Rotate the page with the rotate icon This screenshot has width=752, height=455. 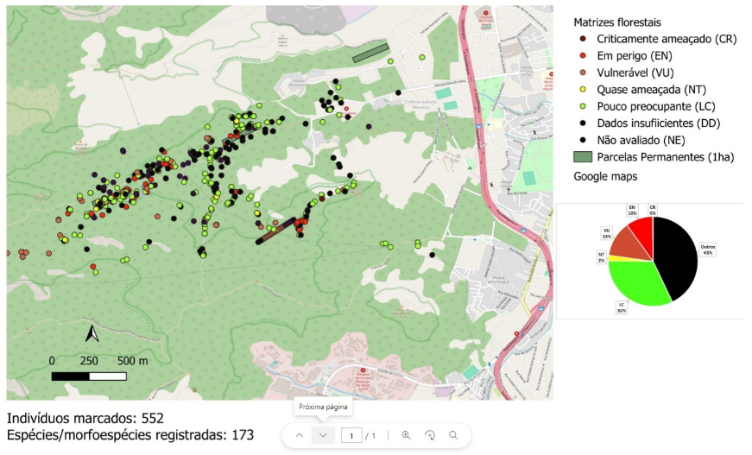[429, 436]
